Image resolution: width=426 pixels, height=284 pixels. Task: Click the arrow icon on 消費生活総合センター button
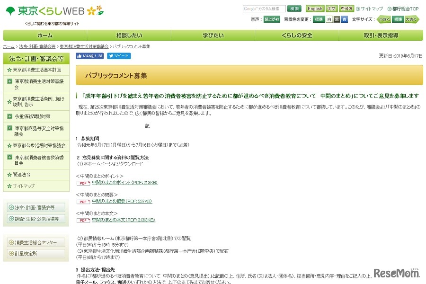(x=11, y=242)
